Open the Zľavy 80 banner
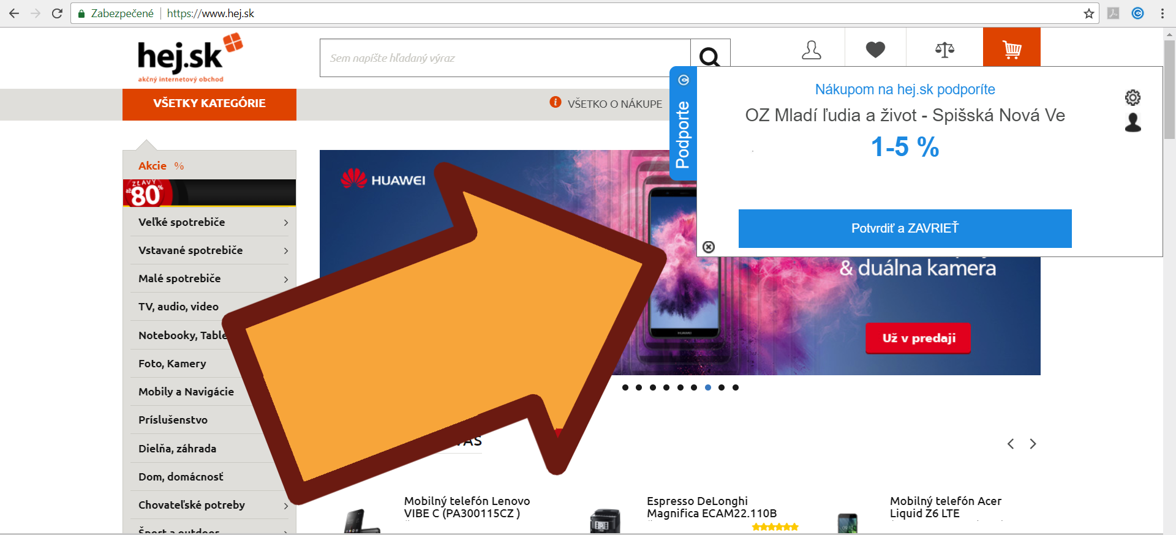Viewport: 1176px width, 535px height. click(x=209, y=193)
